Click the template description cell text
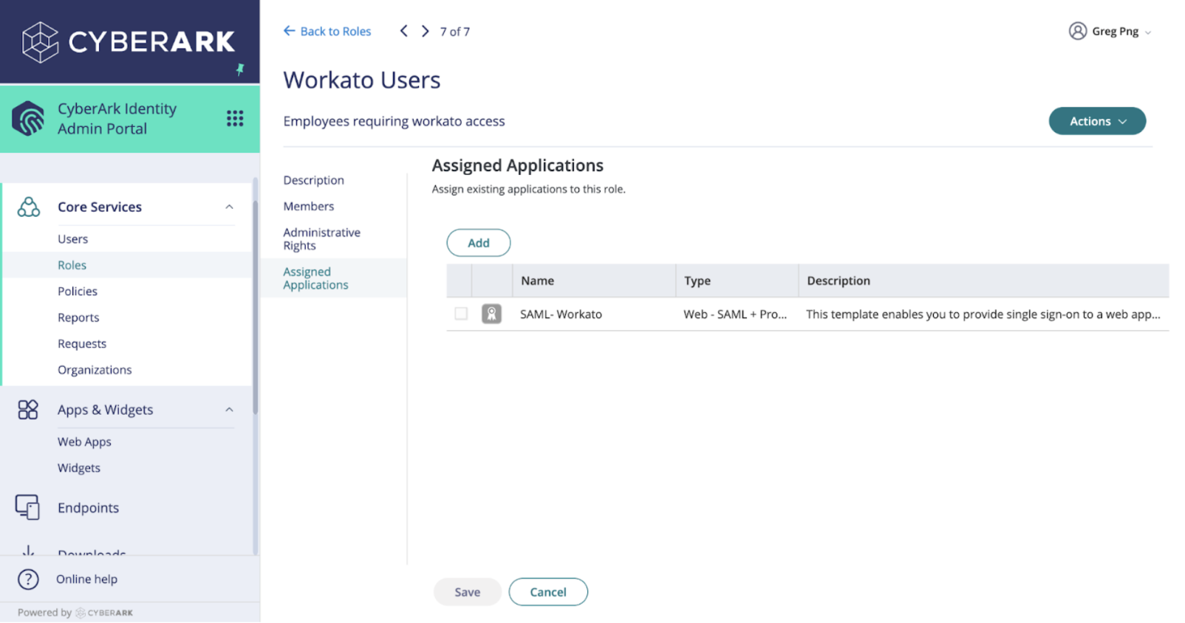 point(983,314)
